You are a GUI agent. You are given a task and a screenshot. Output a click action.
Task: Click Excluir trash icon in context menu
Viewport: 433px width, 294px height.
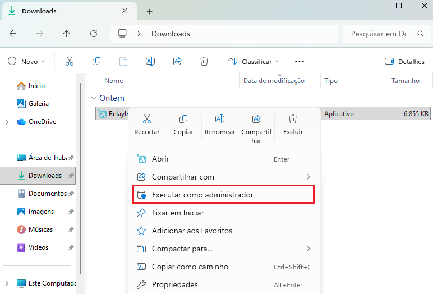pos(293,119)
